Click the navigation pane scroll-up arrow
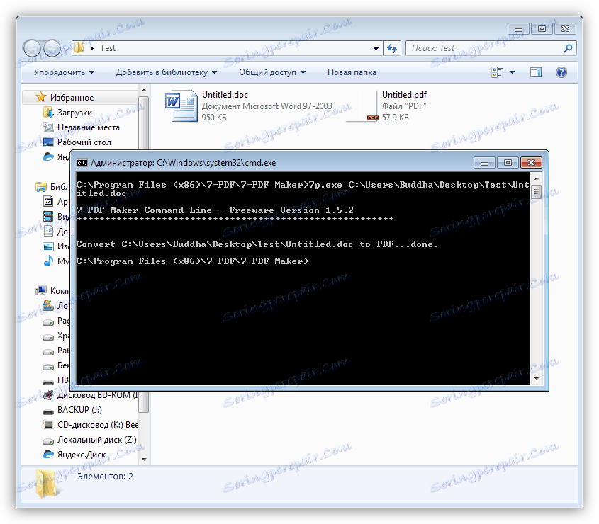Image resolution: width=599 pixels, height=524 pixels. click(144, 91)
